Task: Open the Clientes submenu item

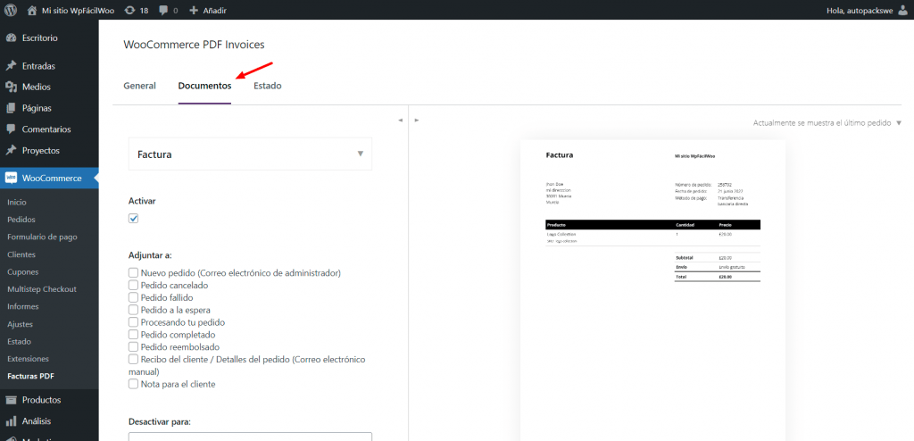Action: [x=21, y=254]
